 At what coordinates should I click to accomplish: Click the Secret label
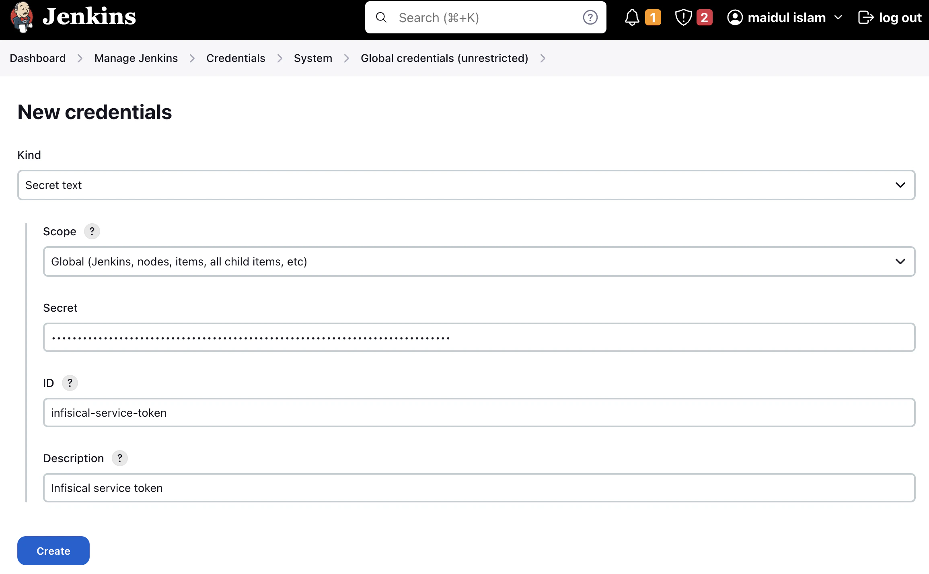[x=60, y=308]
